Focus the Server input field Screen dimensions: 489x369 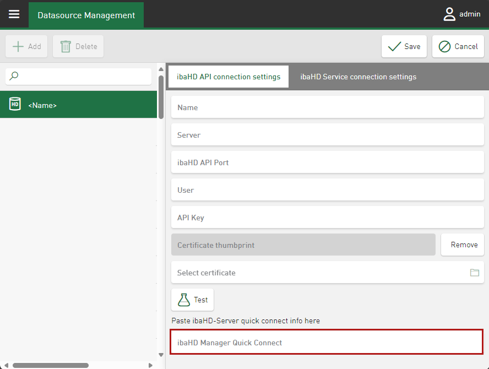pos(327,135)
